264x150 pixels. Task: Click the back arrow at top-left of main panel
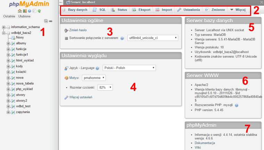[x=61, y=2]
